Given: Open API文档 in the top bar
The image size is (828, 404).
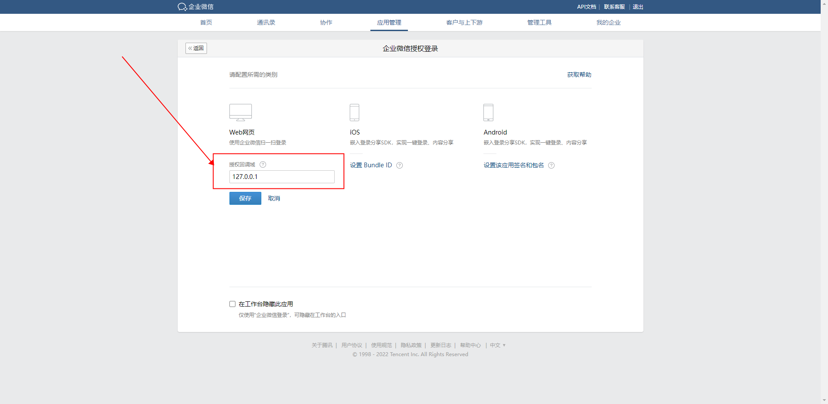Looking at the screenshot, I should coord(586,7).
